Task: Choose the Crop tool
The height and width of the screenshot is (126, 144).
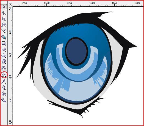Action: pyautogui.click(x=4, y=19)
